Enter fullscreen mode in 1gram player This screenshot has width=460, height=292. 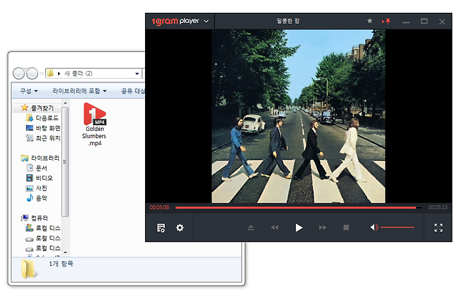[438, 227]
